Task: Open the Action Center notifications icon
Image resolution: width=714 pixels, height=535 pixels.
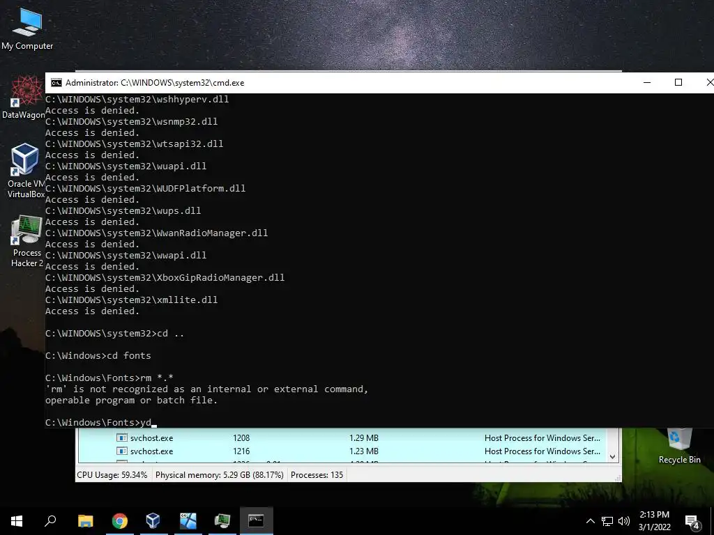Action: coord(692,521)
